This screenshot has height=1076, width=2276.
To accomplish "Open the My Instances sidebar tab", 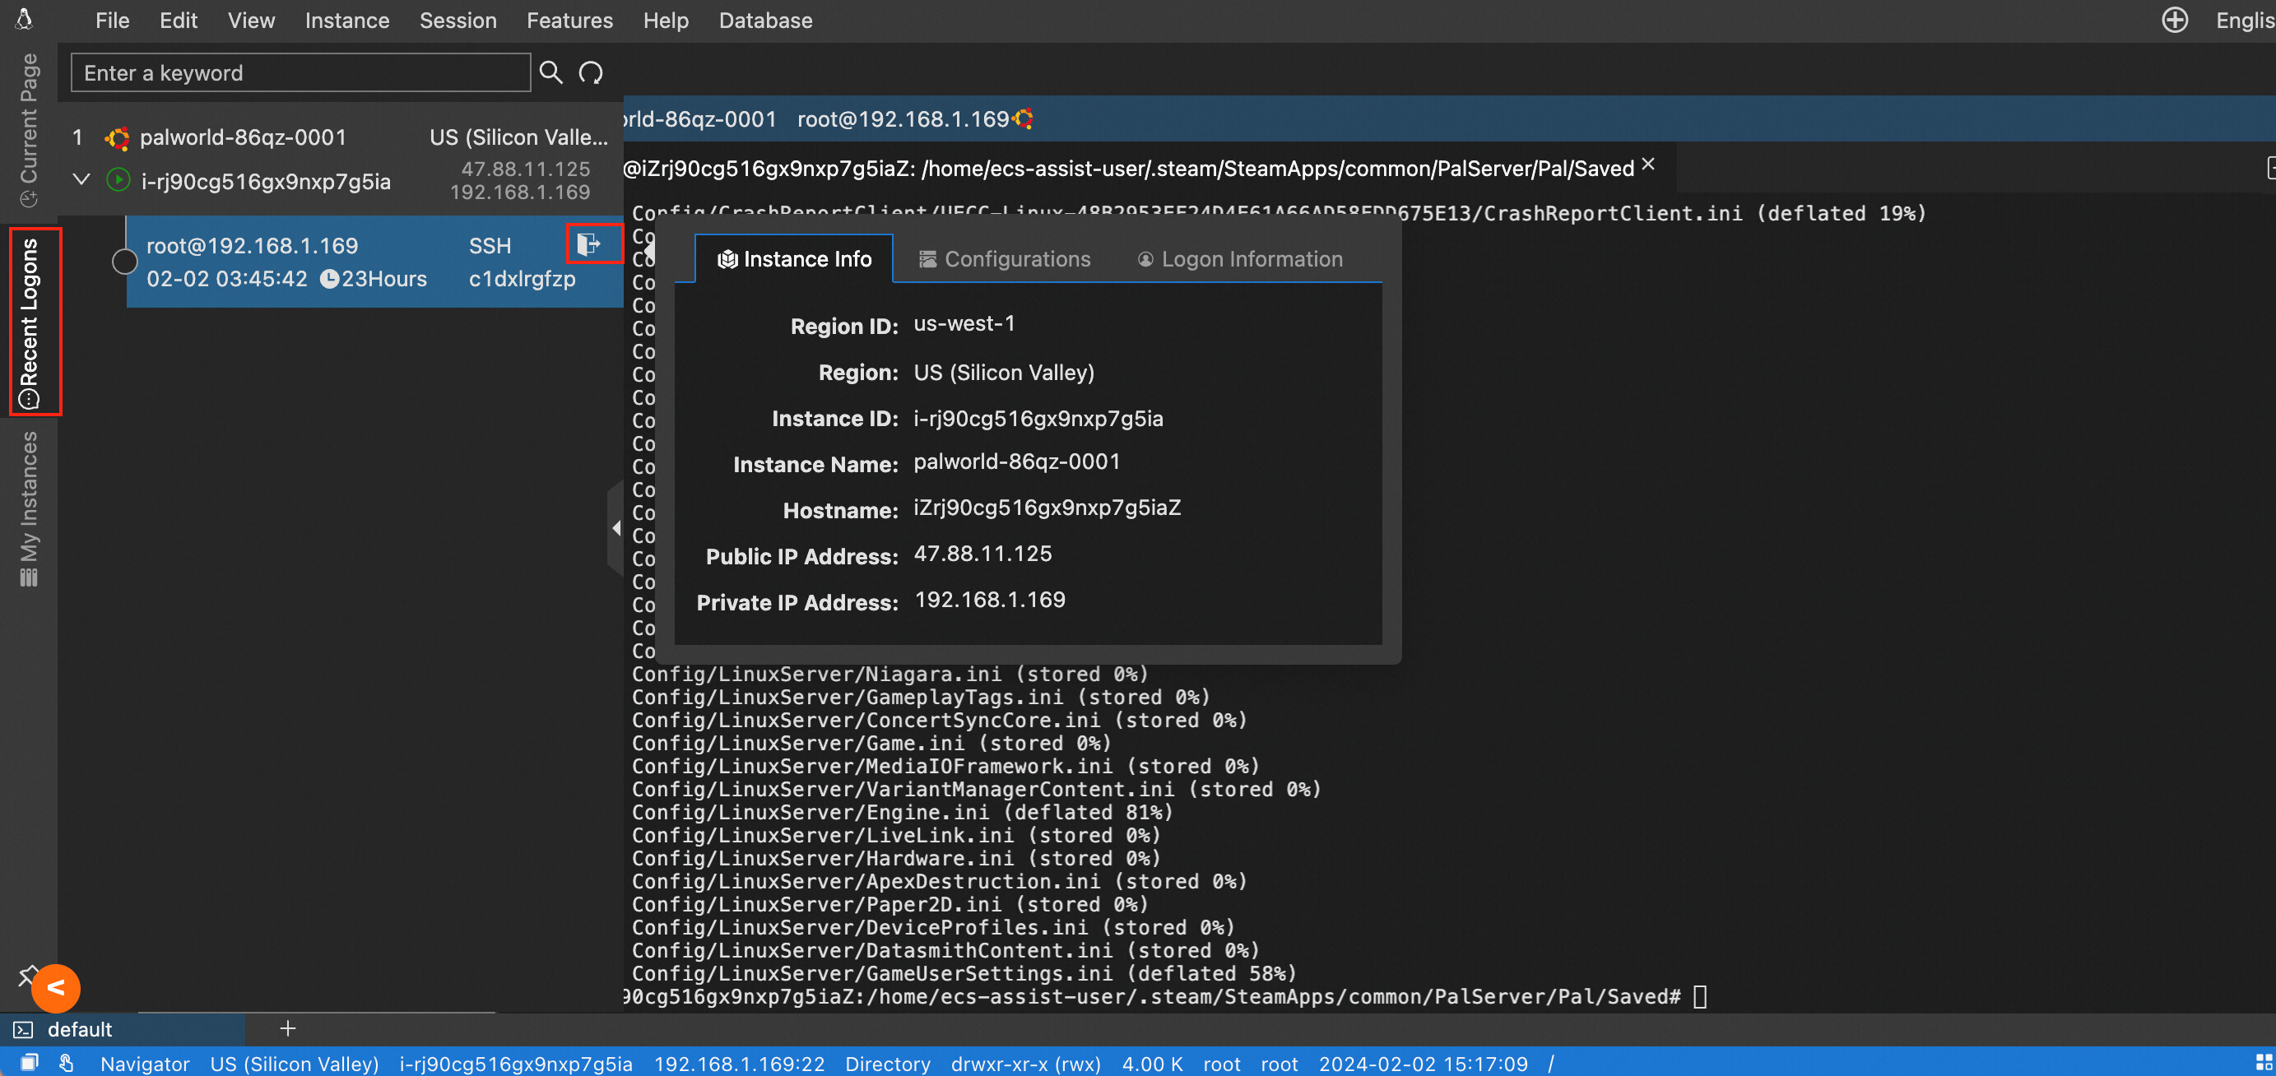I will pos(29,509).
